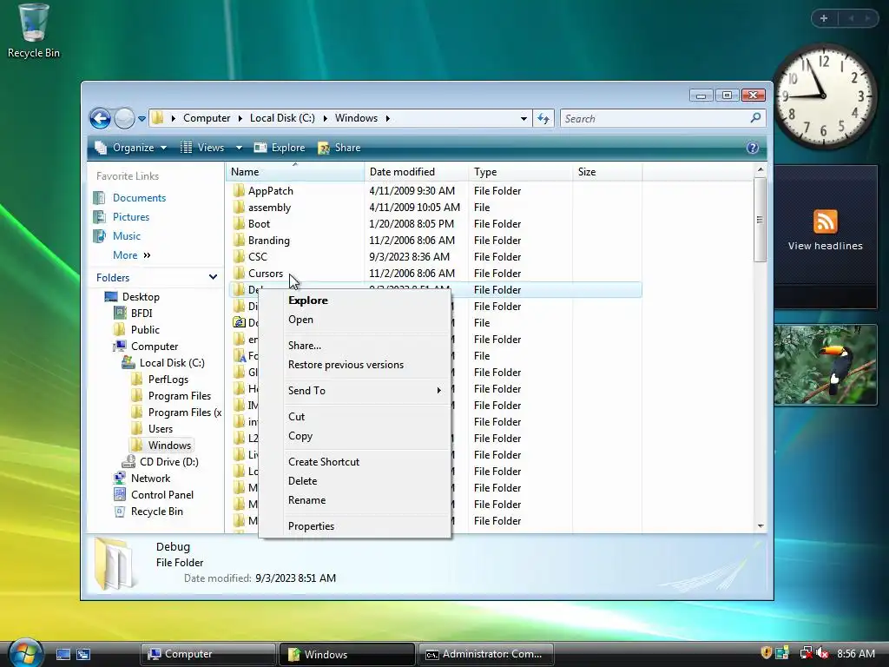Select the Cursors folder

[x=265, y=274]
